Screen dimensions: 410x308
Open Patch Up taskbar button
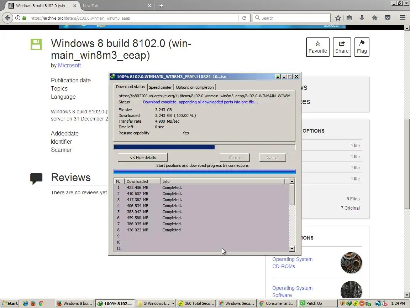click(317, 303)
